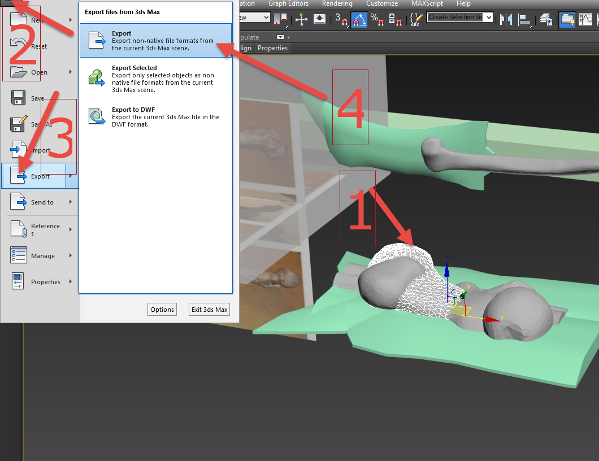
Task: Open the Manage Layers icon
Action: pyautogui.click(x=545, y=19)
